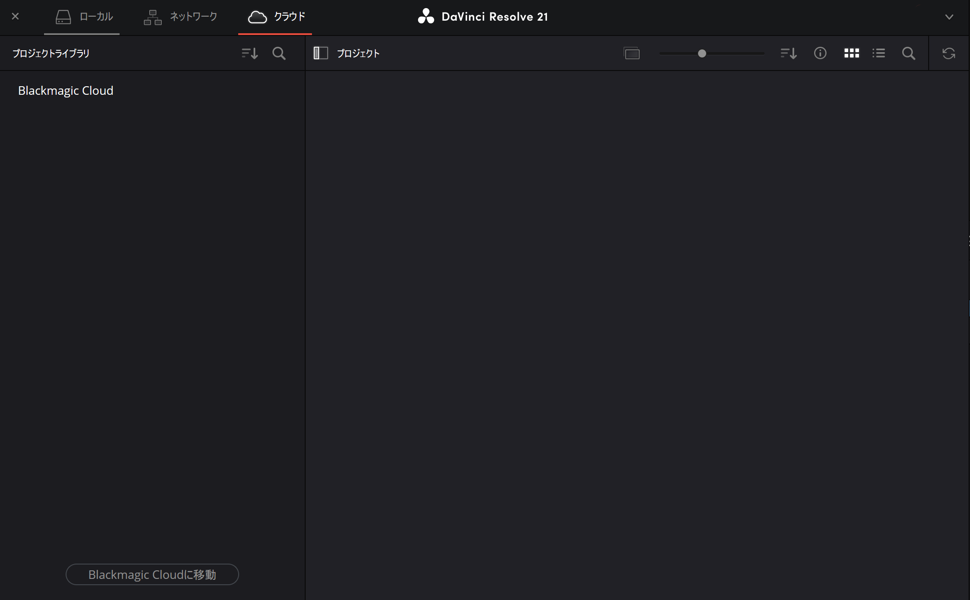Select the Blackmagic Cloud library

tap(66, 91)
